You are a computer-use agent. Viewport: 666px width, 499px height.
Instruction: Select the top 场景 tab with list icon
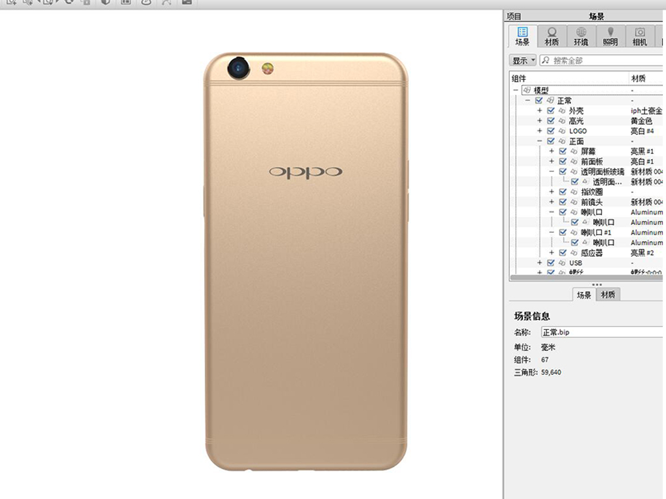[x=522, y=36]
